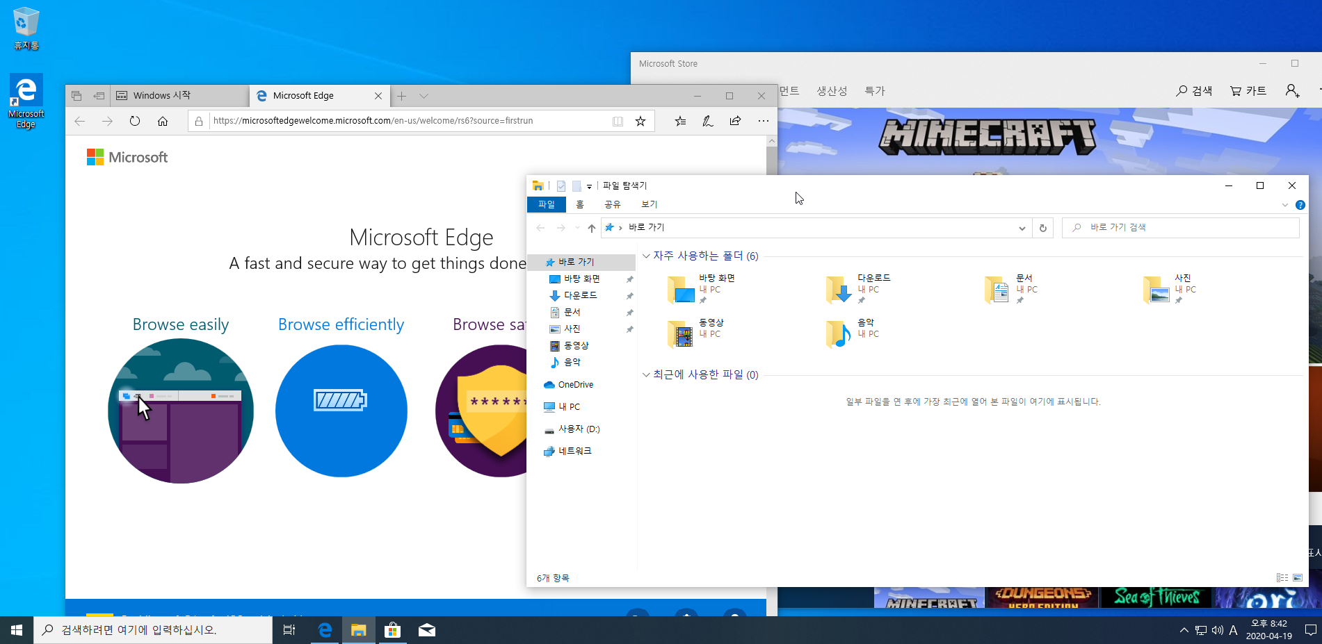Toggle Edge reading view icon
Viewport: 1322px width, 644px height.
point(618,121)
